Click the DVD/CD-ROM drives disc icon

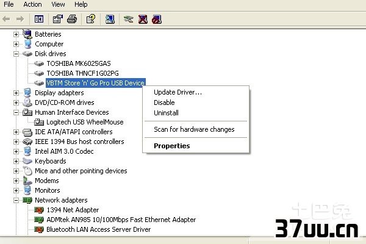click(x=27, y=102)
